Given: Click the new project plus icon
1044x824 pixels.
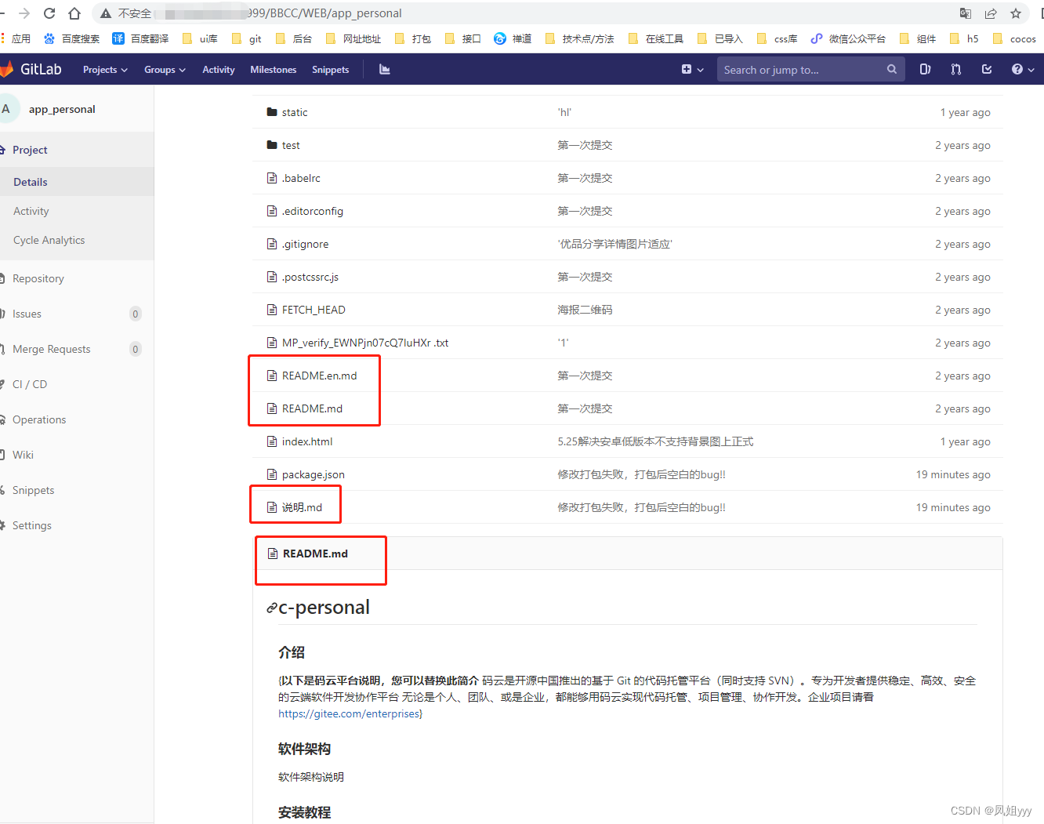Looking at the screenshot, I should tap(687, 69).
